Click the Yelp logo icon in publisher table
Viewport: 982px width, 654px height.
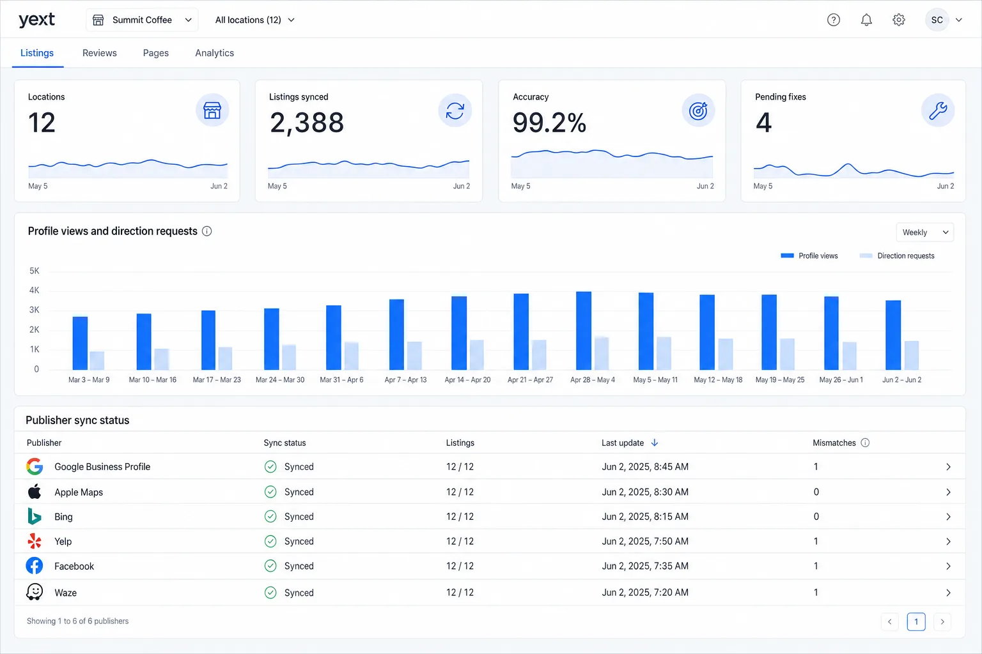[35, 541]
